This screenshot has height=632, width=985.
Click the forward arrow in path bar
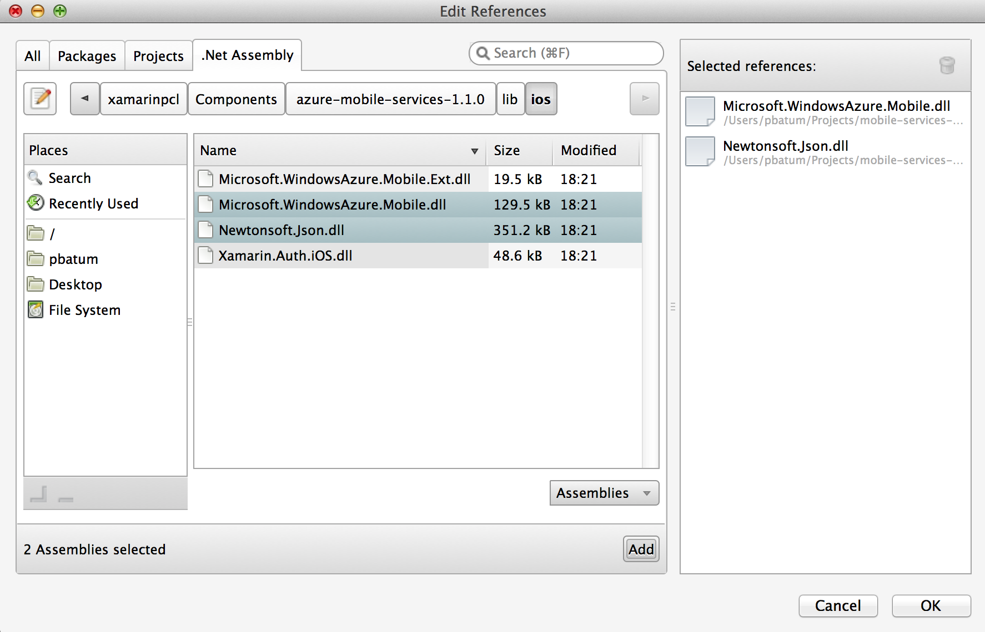(x=645, y=99)
